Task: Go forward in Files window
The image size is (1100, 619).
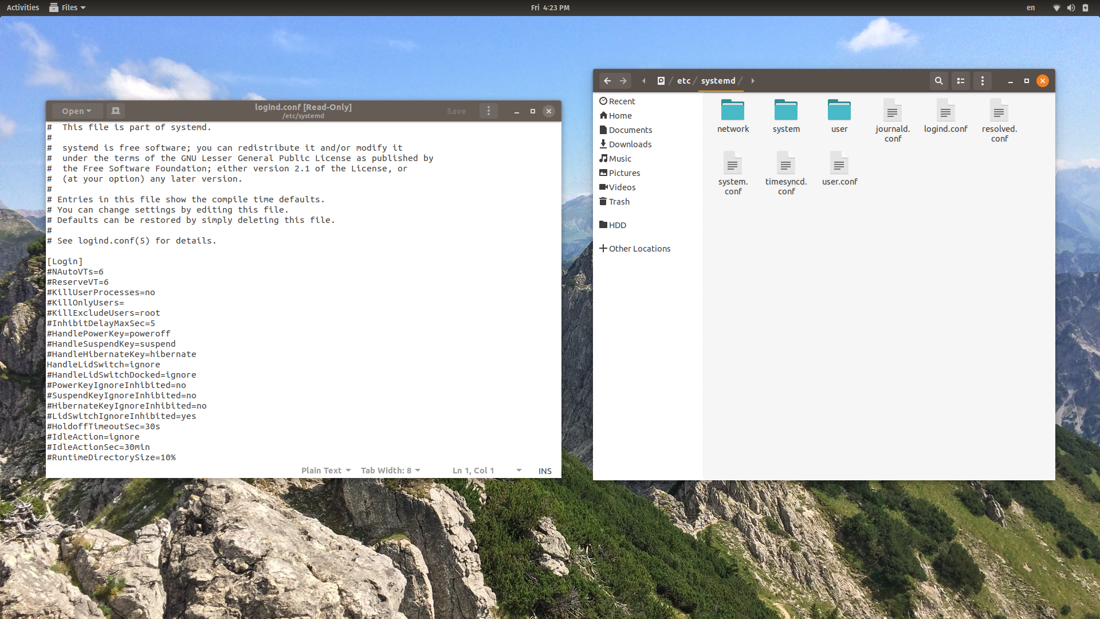Action: (623, 81)
